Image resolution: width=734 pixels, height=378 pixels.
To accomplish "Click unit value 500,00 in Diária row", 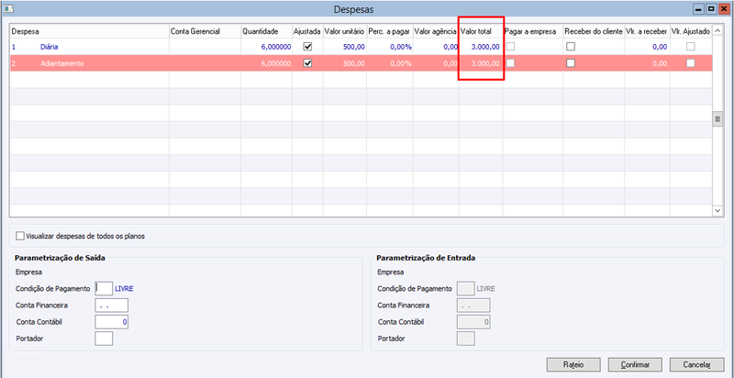I will pyautogui.click(x=354, y=47).
